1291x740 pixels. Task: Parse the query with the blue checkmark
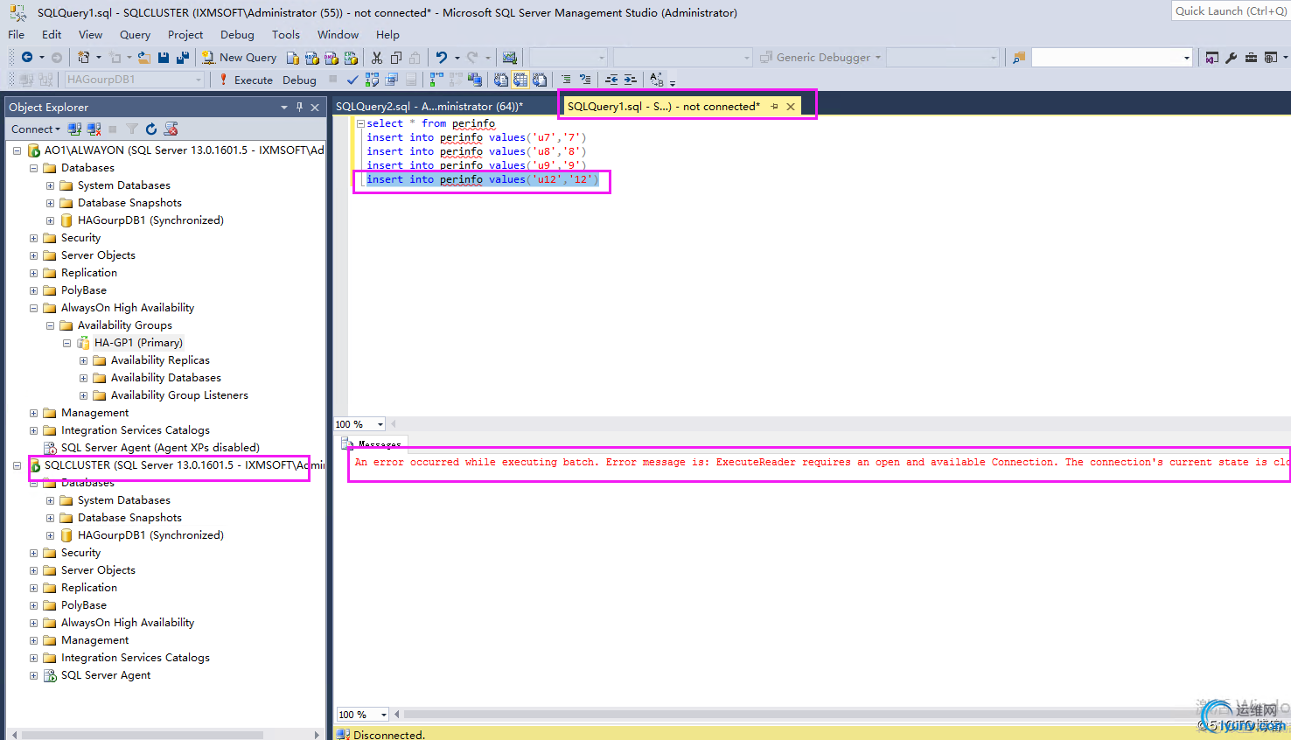pos(352,80)
